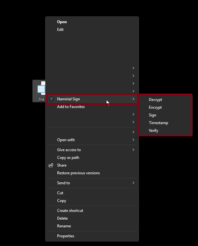Choose Verify in the Namirial submenu
Image resolution: width=198 pixels, height=246 pixels.
[x=153, y=131]
